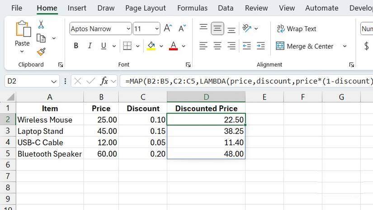Align text left
Screen dimensions: 373x210
coord(203,46)
